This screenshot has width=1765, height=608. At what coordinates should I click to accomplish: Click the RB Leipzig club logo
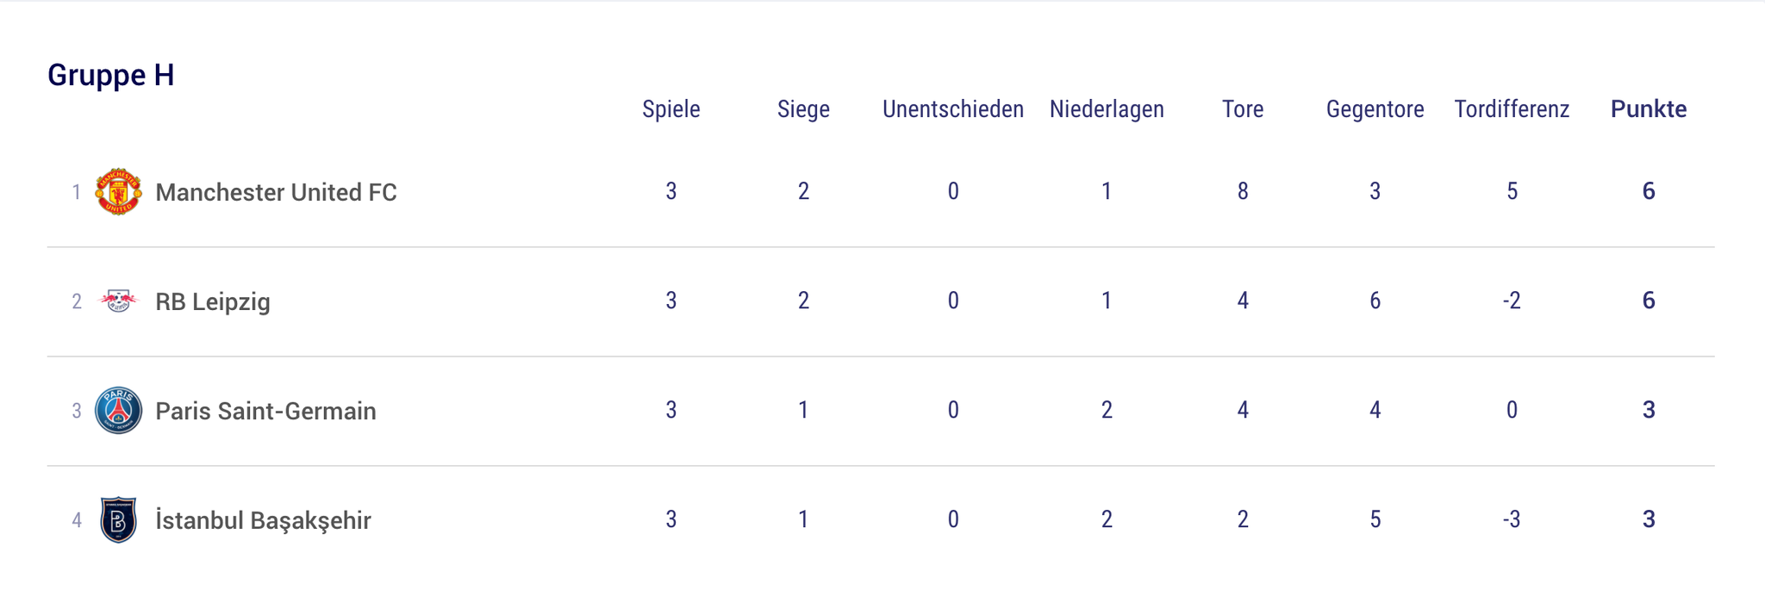coord(118,301)
